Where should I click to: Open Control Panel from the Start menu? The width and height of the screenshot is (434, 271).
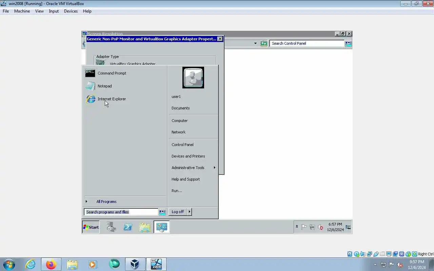click(182, 145)
